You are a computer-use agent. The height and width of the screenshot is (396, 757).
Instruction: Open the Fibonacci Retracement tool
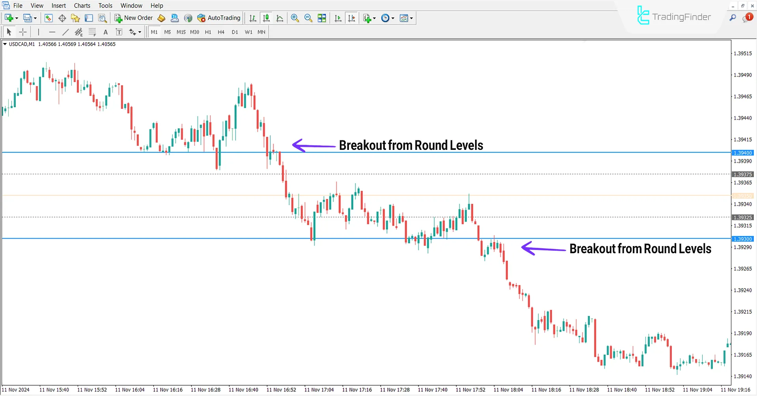coord(78,32)
